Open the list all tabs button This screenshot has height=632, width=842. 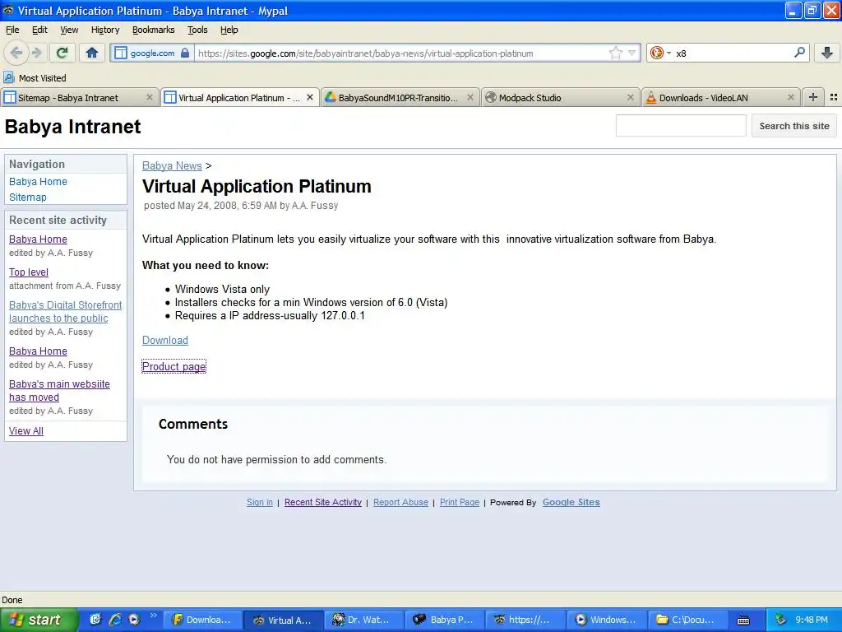click(834, 97)
